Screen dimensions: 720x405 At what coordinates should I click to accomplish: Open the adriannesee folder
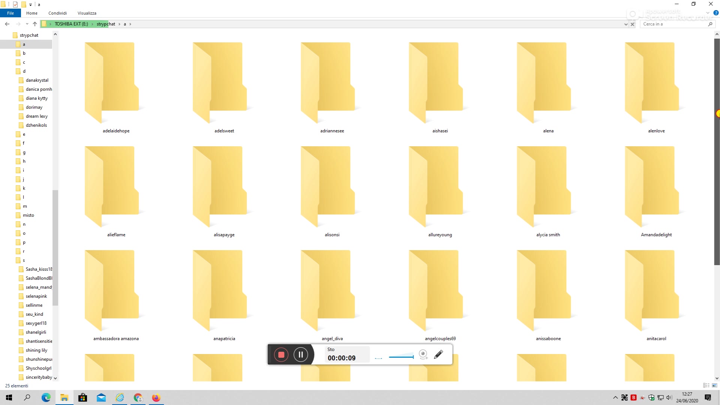tap(332, 88)
